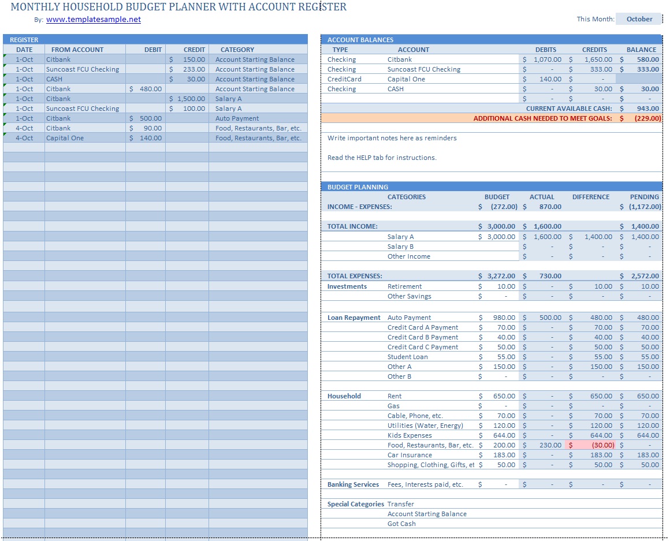Select the Suncoast FCU Checking balance of $333.00
The image size is (670, 541).
pyautogui.click(x=640, y=69)
